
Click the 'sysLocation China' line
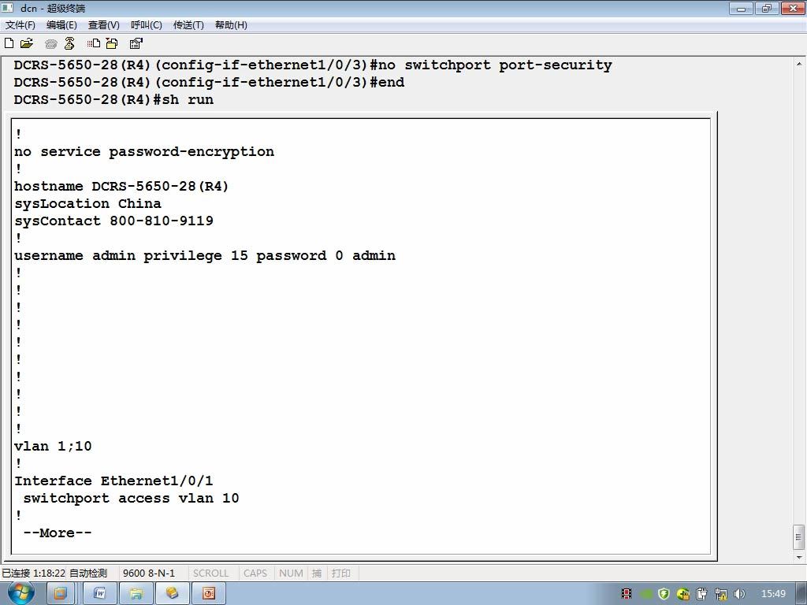pyautogui.click(x=88, y=204)
